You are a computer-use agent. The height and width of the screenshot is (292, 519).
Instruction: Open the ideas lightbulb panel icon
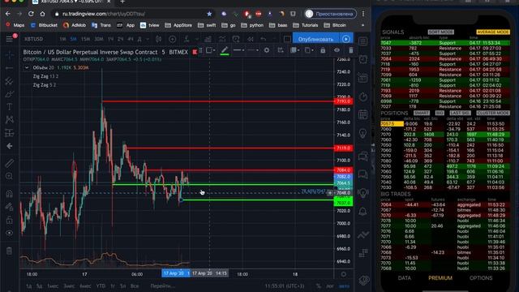[363, 133]
